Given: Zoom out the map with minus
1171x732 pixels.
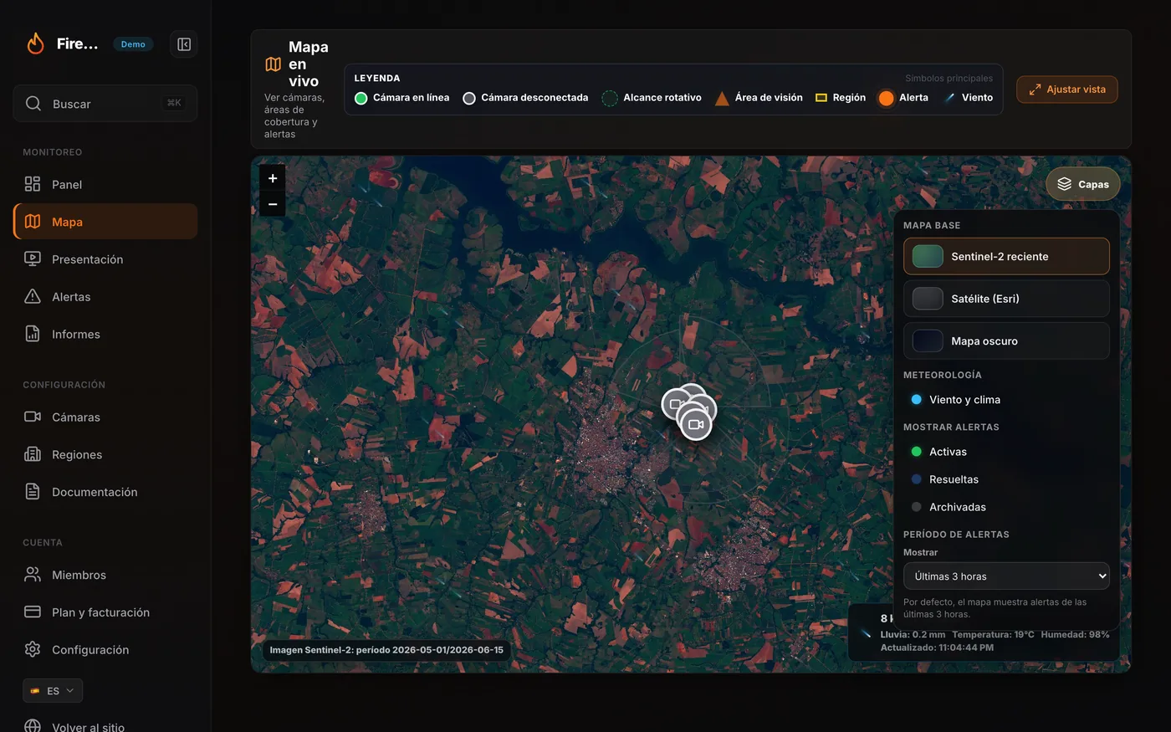Looking at the screenshot, I should coord(273,204).
